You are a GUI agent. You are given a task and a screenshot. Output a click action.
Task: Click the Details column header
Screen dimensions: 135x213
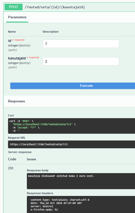[31, 159]
